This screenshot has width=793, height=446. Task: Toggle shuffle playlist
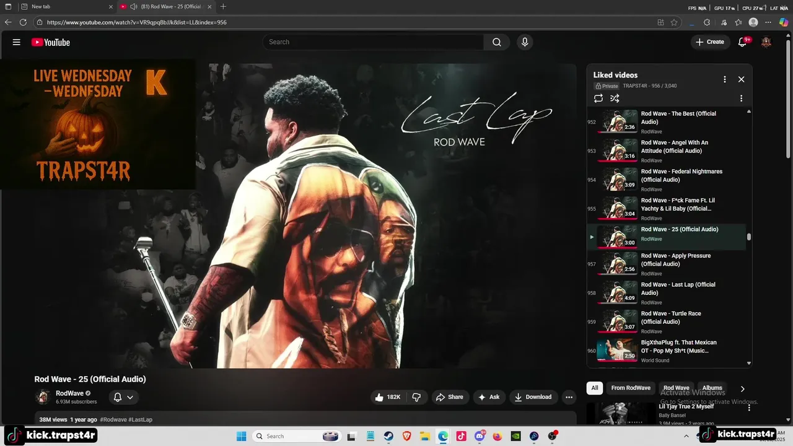coord(615,98)
